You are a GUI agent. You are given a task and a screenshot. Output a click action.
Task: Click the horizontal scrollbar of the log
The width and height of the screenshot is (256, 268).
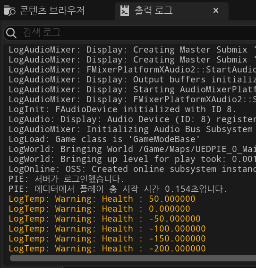[133, 258]
